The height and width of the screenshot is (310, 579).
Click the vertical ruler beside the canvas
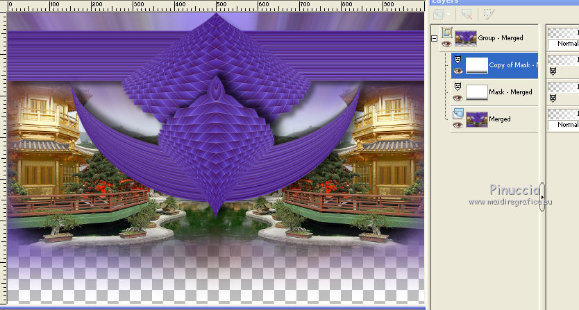point(3,159)
